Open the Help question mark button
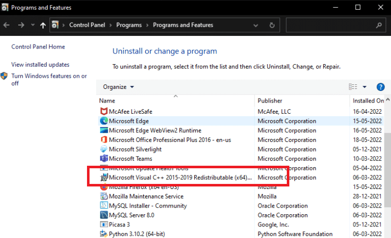 [380, 87]
